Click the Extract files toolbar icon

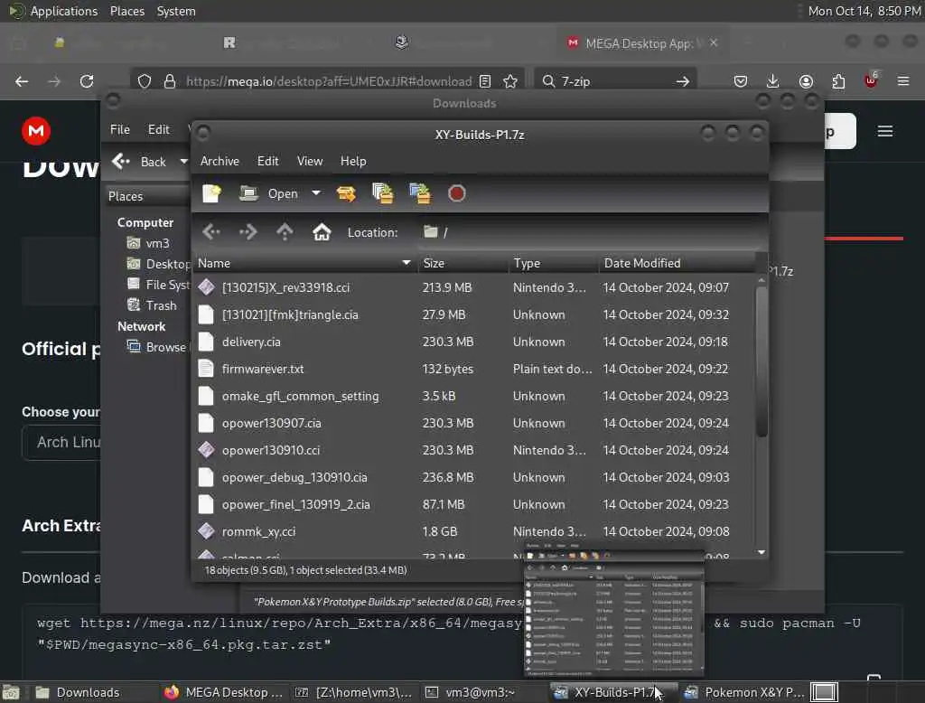click(x=346, y=193)
